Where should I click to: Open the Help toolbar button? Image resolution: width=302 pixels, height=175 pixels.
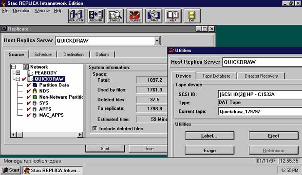(x=173, y=16)
